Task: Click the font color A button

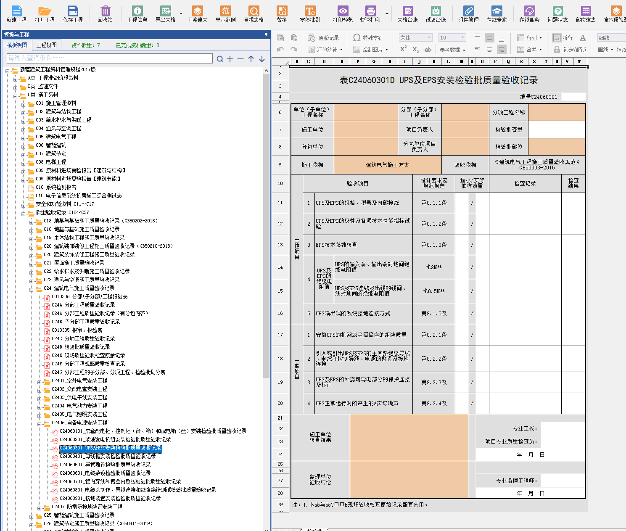Action: pyautogui.click(x=583, y=38)
